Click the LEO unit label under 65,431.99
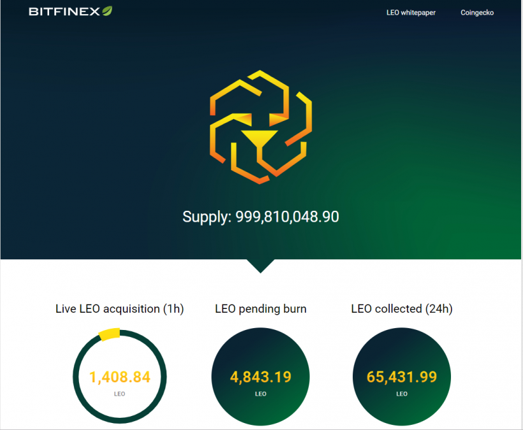Image resolution: width=523 pixels, height=430 pixels. (x=402, y=394)
